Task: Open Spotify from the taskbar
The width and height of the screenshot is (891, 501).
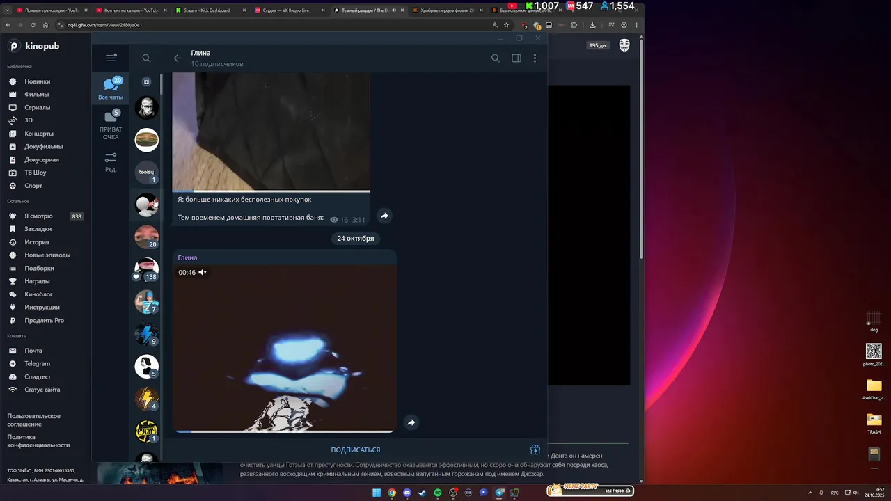Action: pos(438,493)
